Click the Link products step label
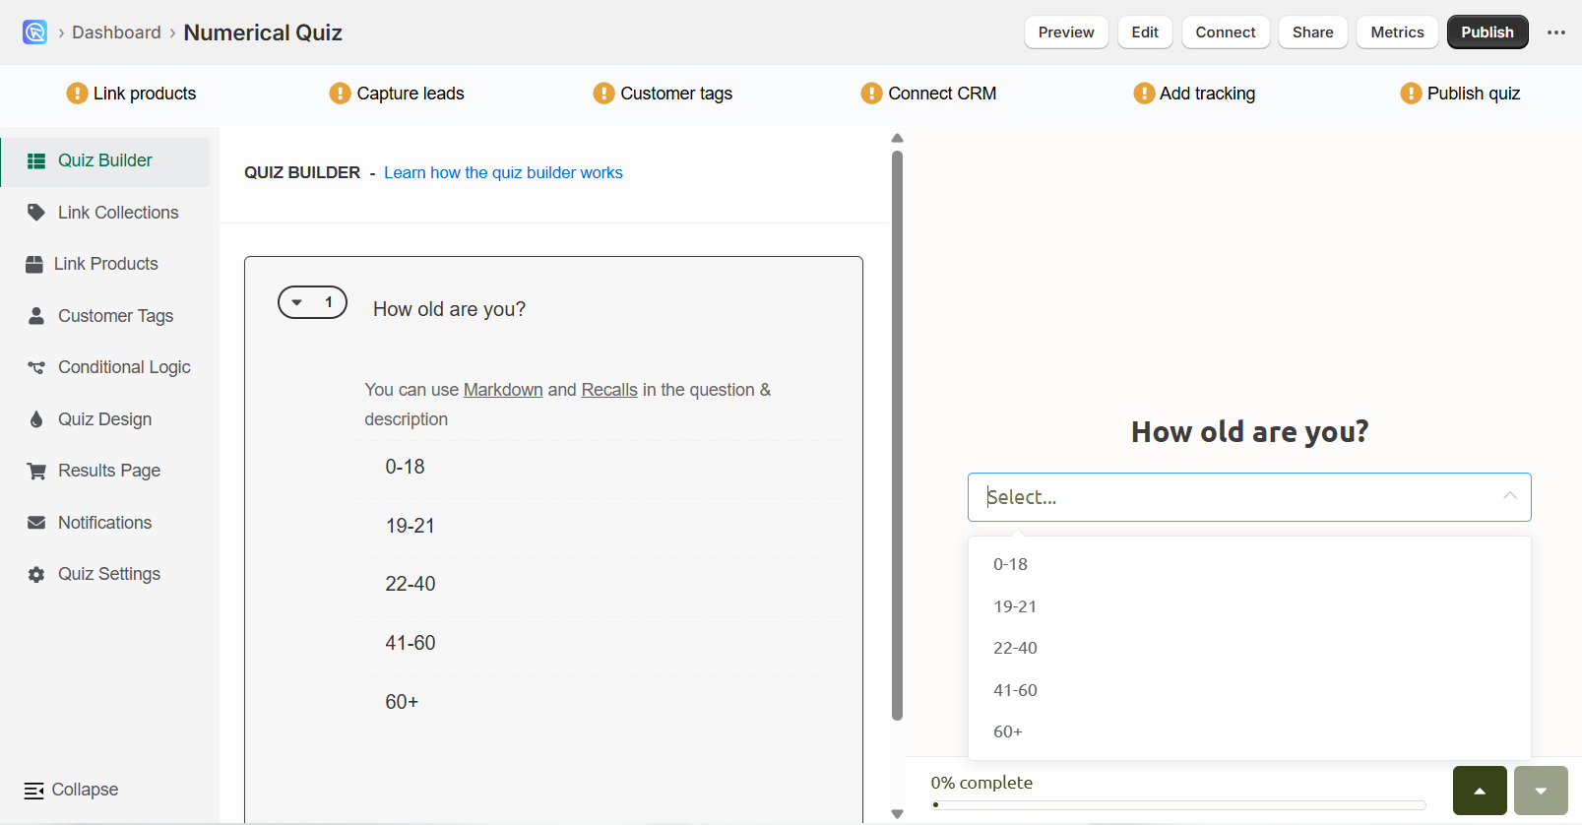The width and height of the screenshot is (1582, 825). pyautogui.click(x=145, y=94)
